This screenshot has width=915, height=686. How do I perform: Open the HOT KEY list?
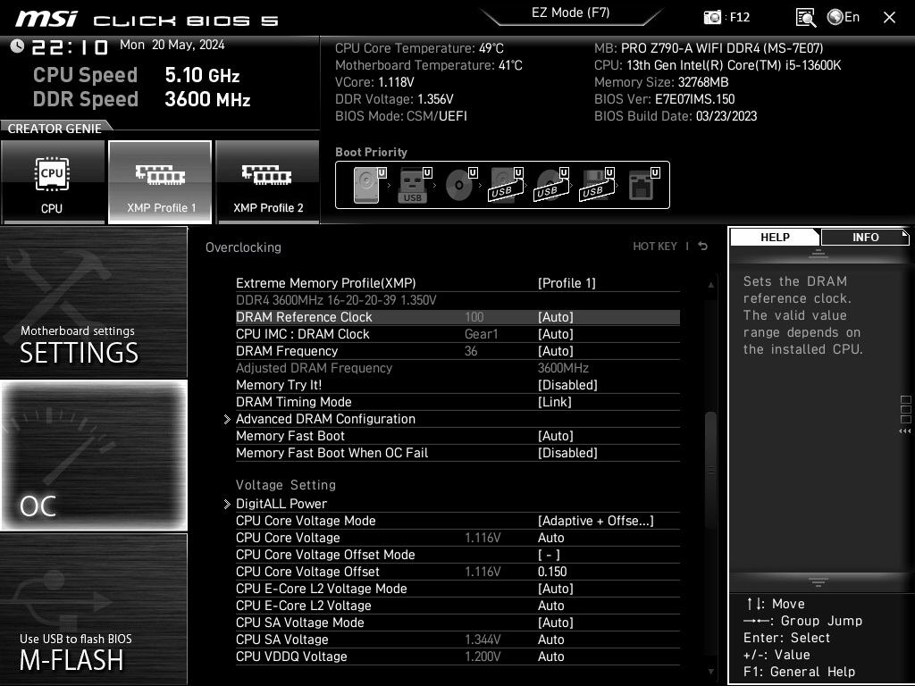coord(655,247)
